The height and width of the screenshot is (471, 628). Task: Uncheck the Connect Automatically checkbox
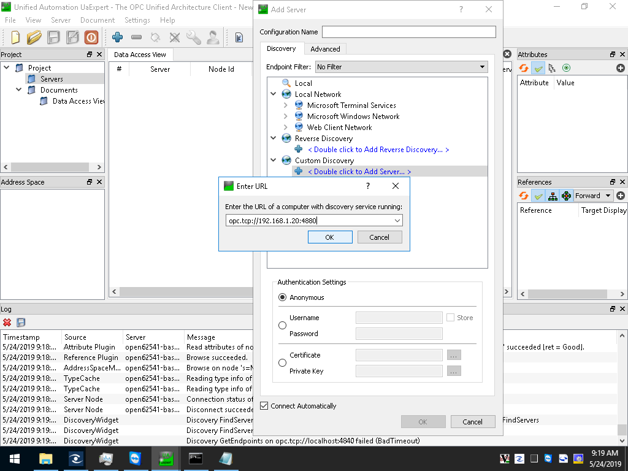(264, 406)
